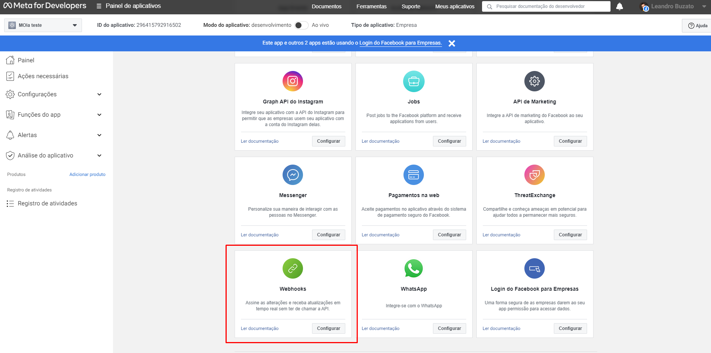
Task: Expand the Alertas sidebar section
Action: (x=99, y=135)
